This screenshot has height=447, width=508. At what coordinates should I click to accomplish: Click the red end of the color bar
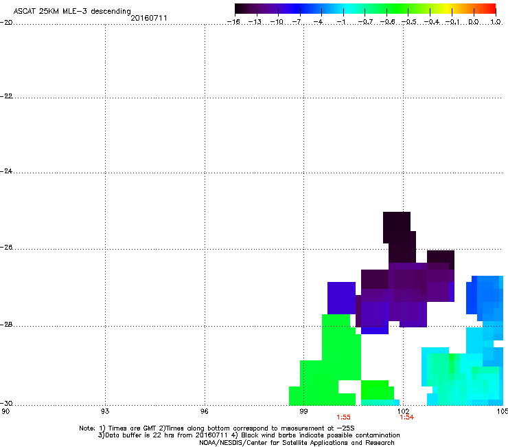click(x=492, y=9)
